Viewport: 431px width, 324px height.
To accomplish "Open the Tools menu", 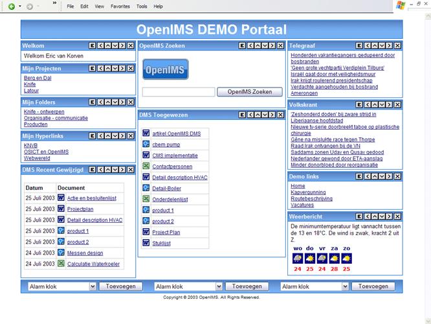I will [x=142, y=6].
